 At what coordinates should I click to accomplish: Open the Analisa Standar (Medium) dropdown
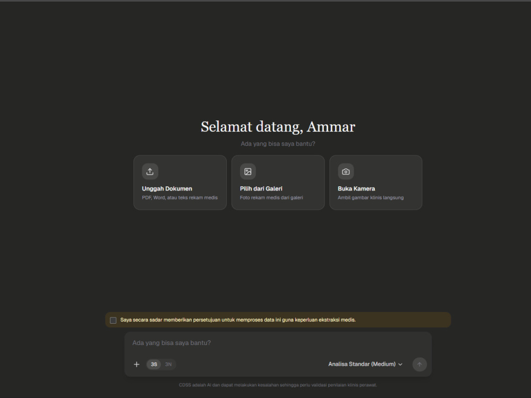(x=365, y=364)
